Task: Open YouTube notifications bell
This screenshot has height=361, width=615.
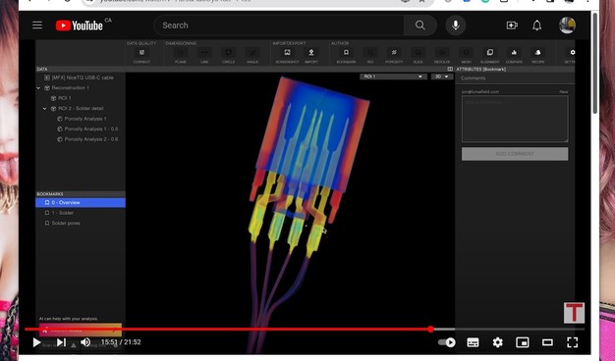Action: click(536, 26)
